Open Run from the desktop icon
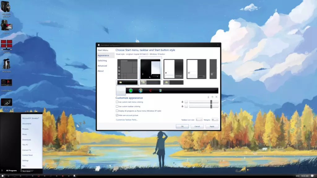The width and height of the screenshot is (317, 178). tap(6, 102)
